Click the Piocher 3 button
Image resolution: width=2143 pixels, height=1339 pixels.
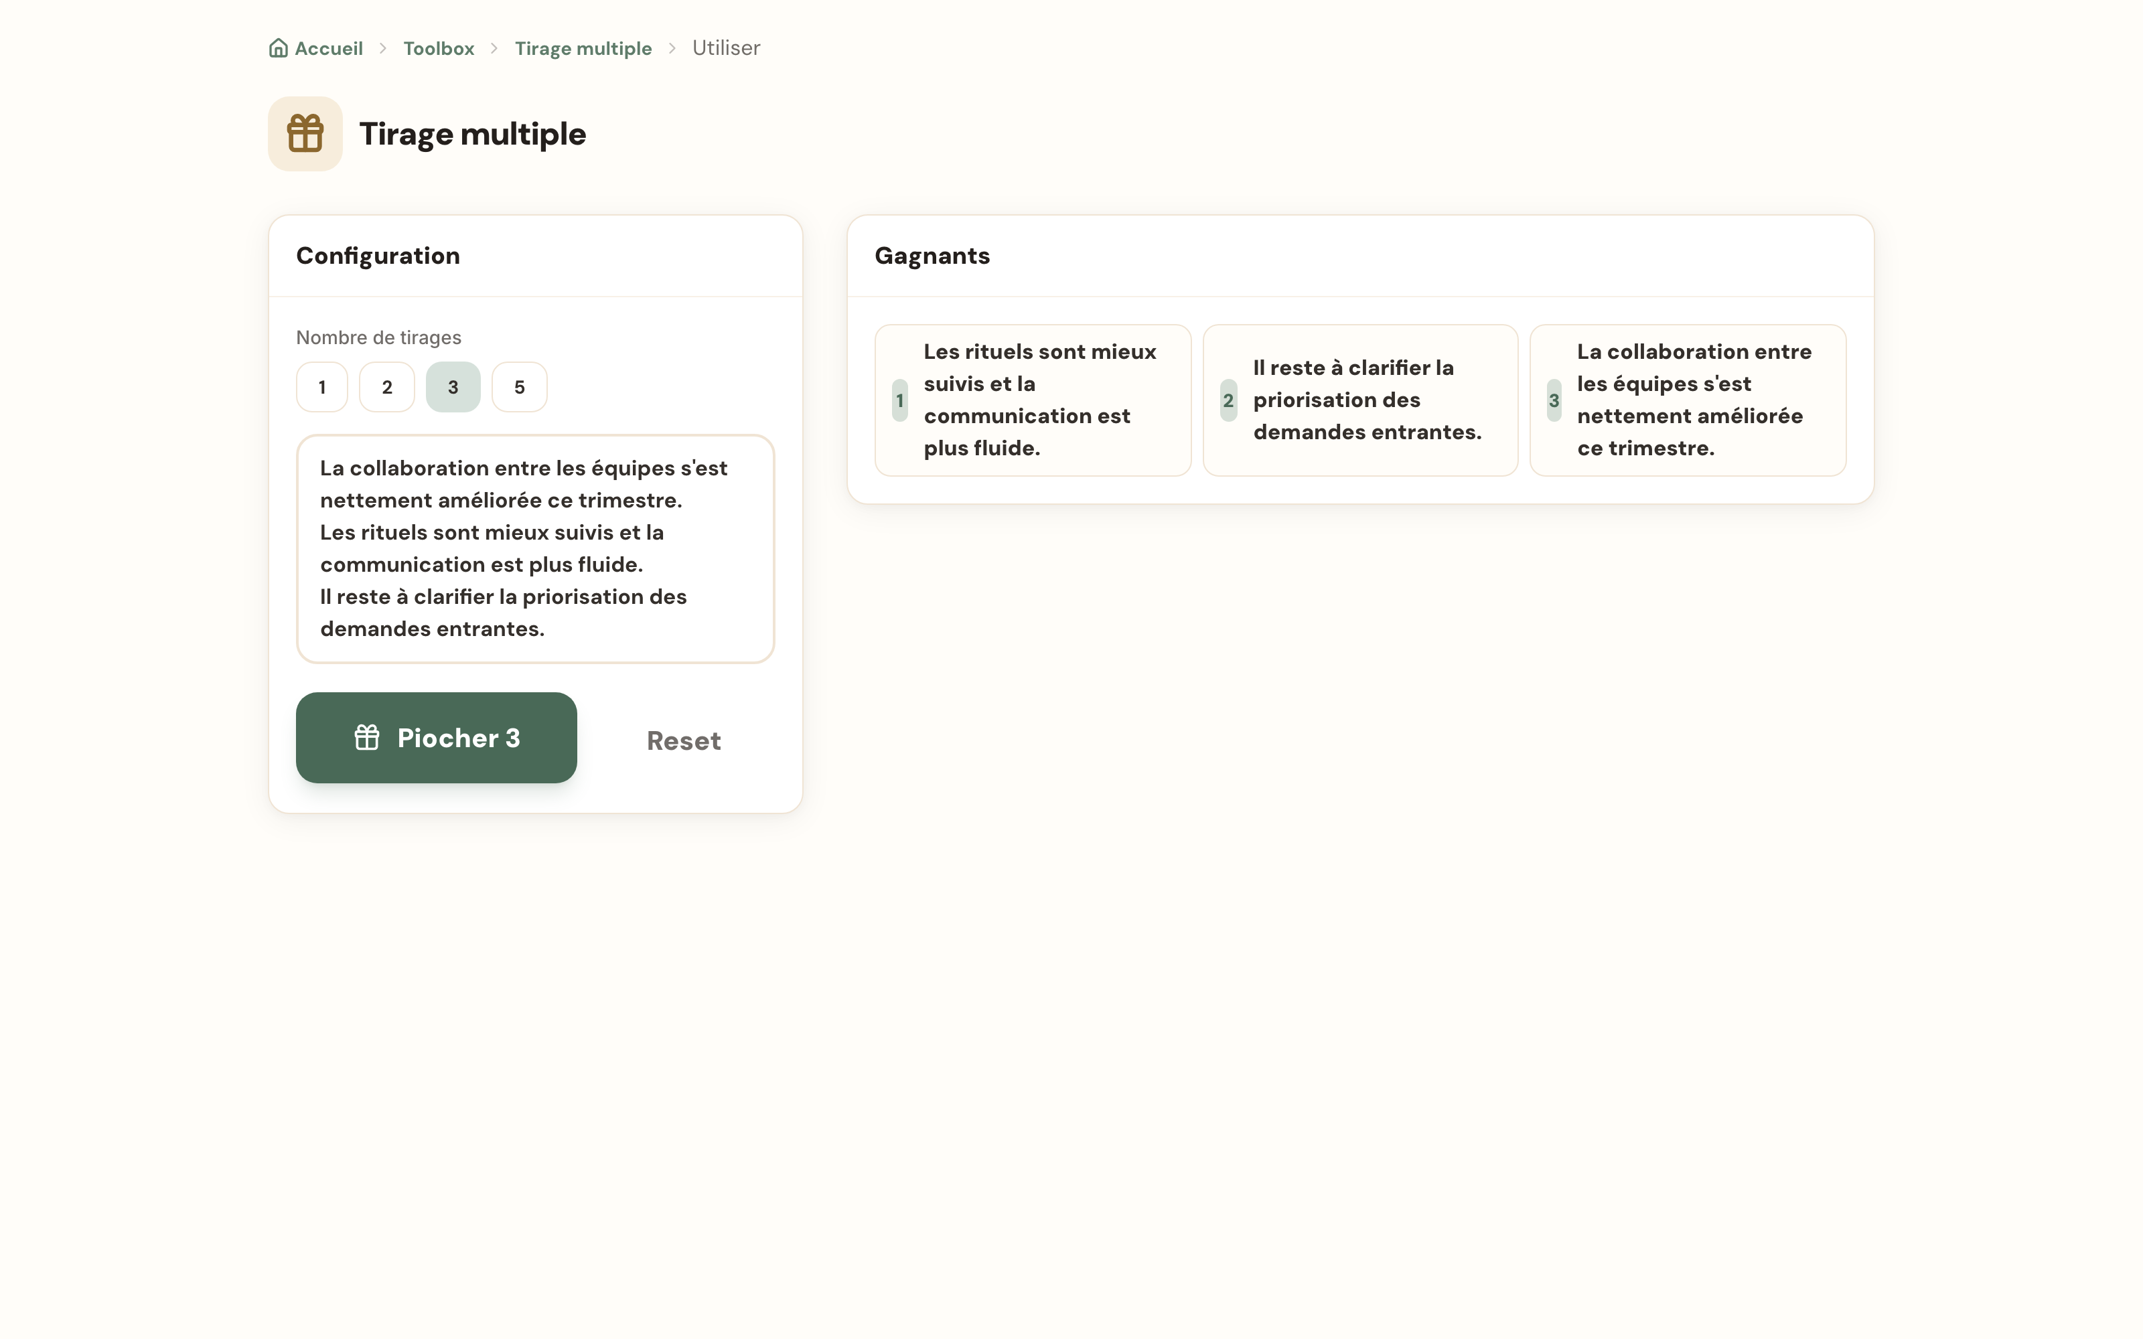[437, 738]
